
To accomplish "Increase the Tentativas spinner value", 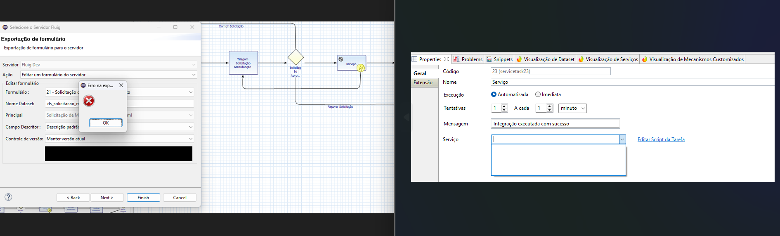I will pos(504,106).
